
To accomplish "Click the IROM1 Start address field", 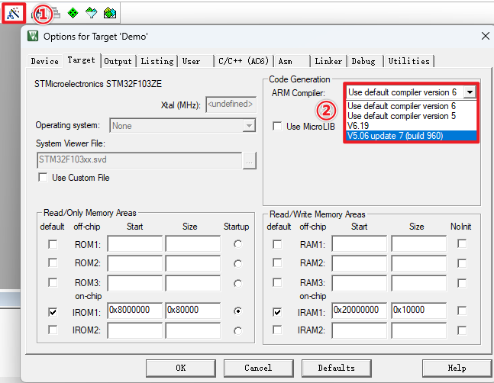I will [x=134, y=311].
